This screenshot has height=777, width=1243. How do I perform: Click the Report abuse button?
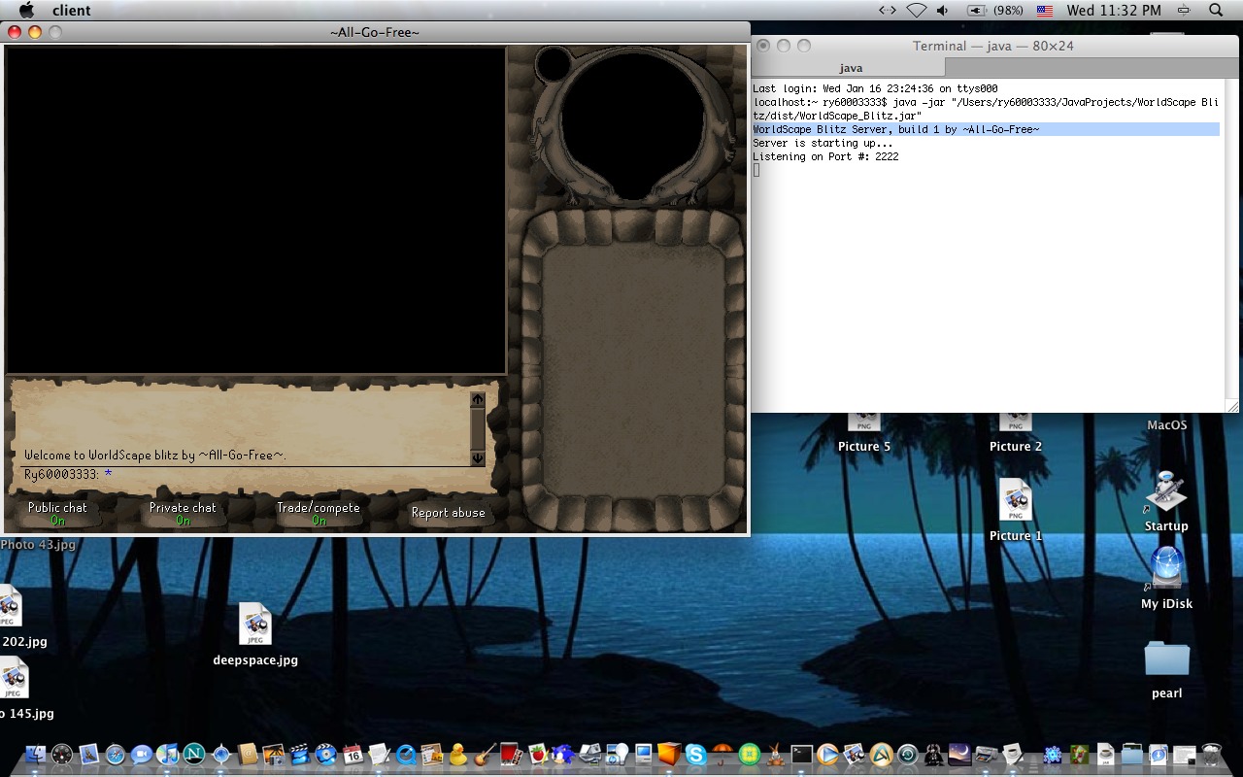[x=448, y=513]
